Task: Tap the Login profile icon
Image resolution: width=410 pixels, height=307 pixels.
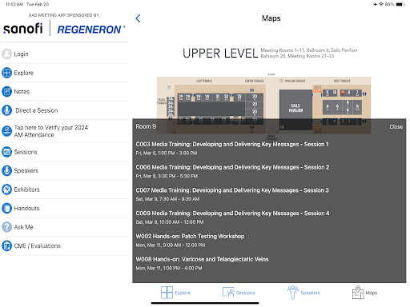Action: point(6,54)
